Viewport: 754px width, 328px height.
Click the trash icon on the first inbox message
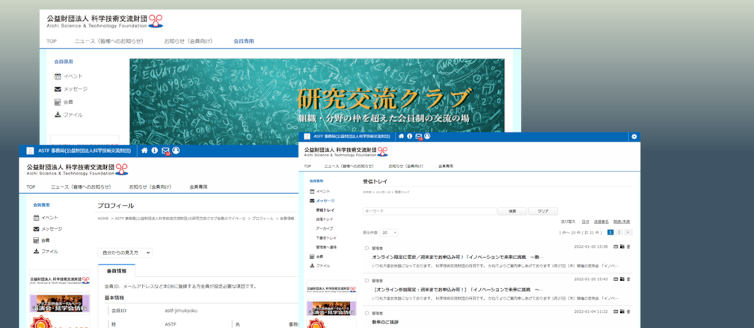tap(628, 246)
